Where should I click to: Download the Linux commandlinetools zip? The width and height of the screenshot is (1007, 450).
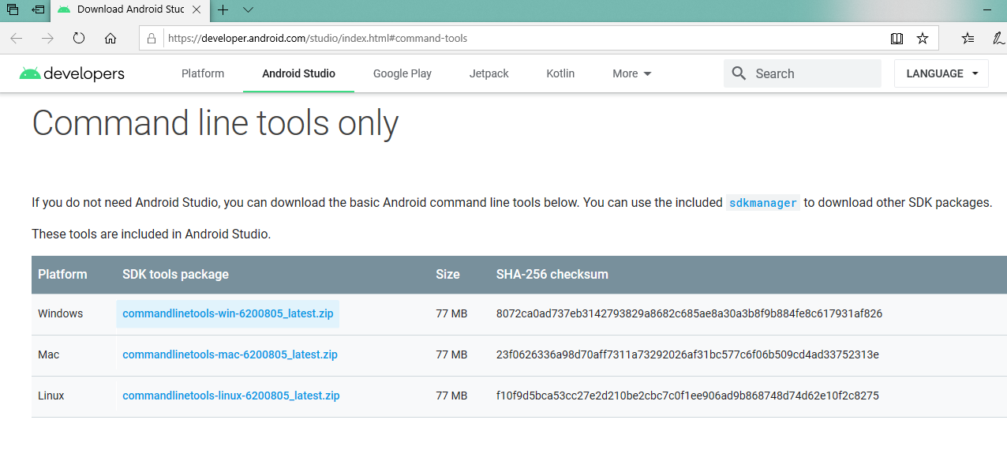coord(231,396)
